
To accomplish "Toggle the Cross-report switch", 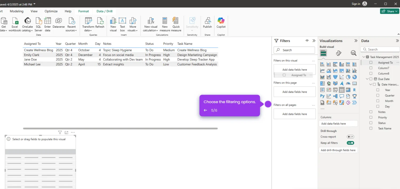I will 350,137.
